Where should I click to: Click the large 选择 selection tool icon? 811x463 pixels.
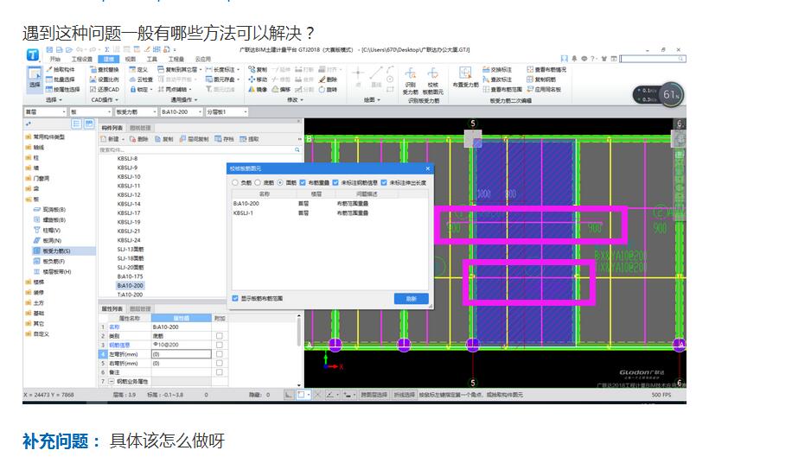(35, 78)
